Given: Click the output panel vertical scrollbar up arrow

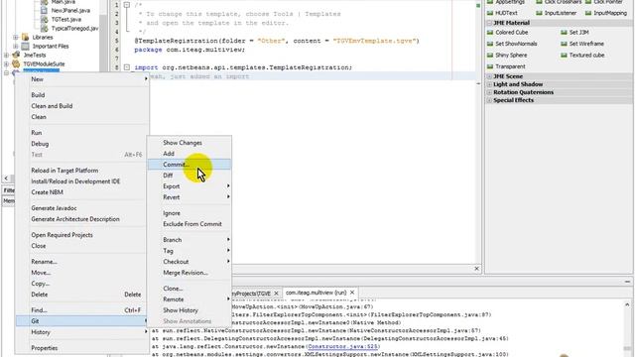Looking at the screenshot, I should (627, 304).
